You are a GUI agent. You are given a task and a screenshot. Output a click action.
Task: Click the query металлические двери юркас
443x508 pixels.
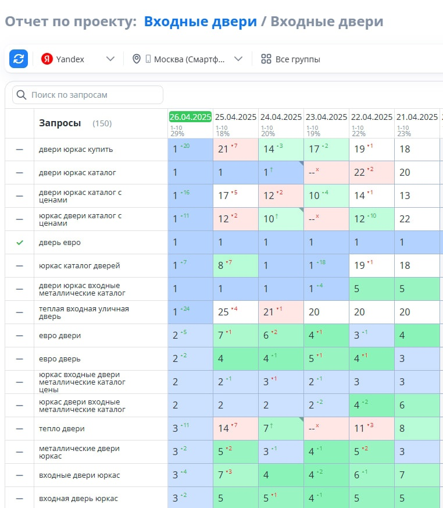point(79,452)
